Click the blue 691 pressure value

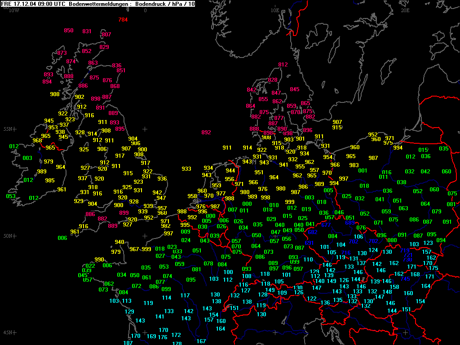pos(309,243)
